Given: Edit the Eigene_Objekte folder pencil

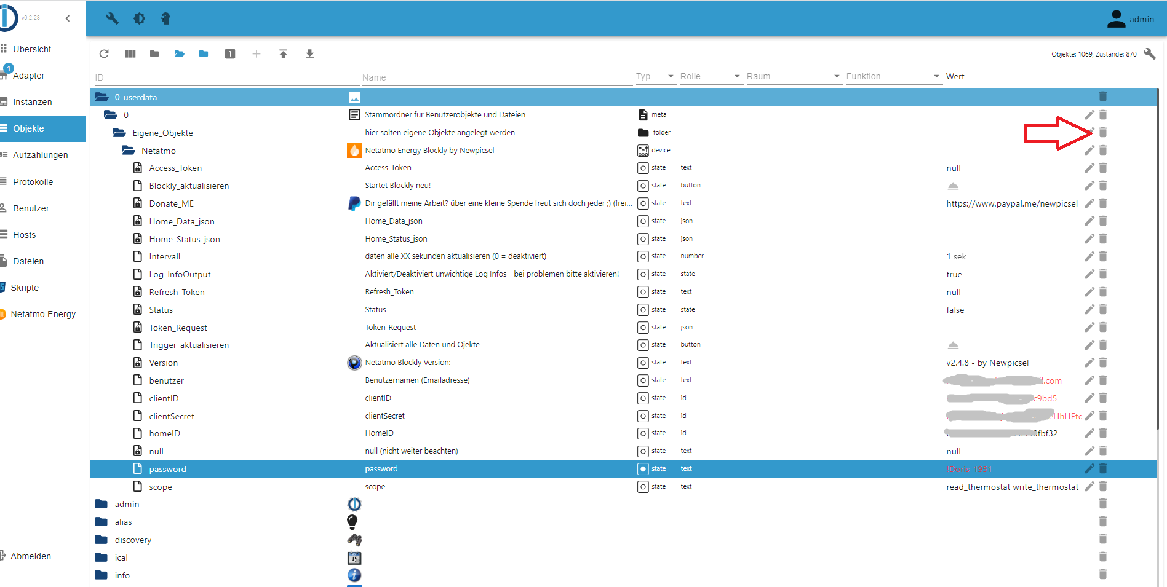Looking at the screenshot, I should pyautogui.click(x=1089, y=132).
